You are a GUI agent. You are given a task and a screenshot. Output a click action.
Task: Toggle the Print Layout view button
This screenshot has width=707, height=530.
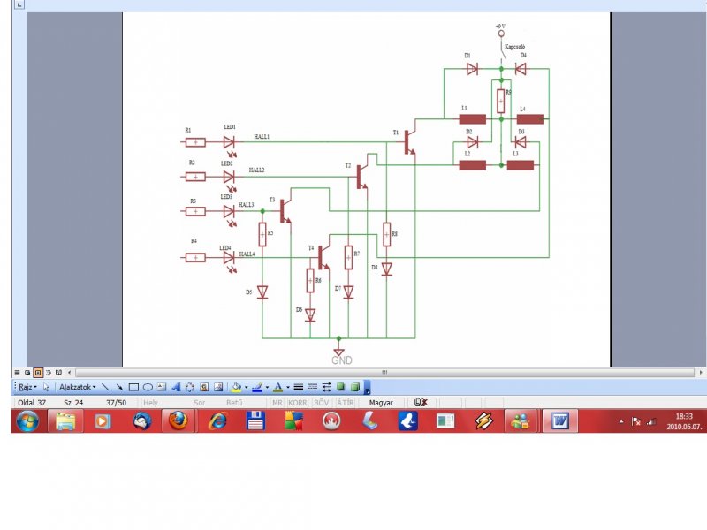point(38,373)
